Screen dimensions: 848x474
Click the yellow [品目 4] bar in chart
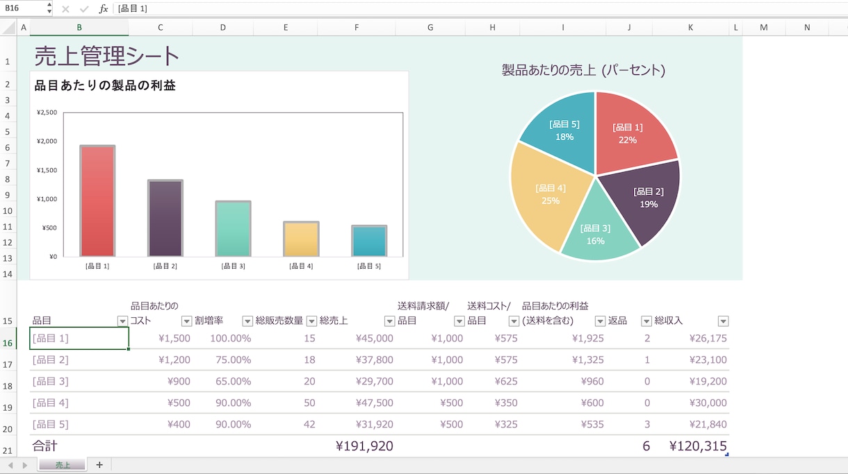coord(301,239)
